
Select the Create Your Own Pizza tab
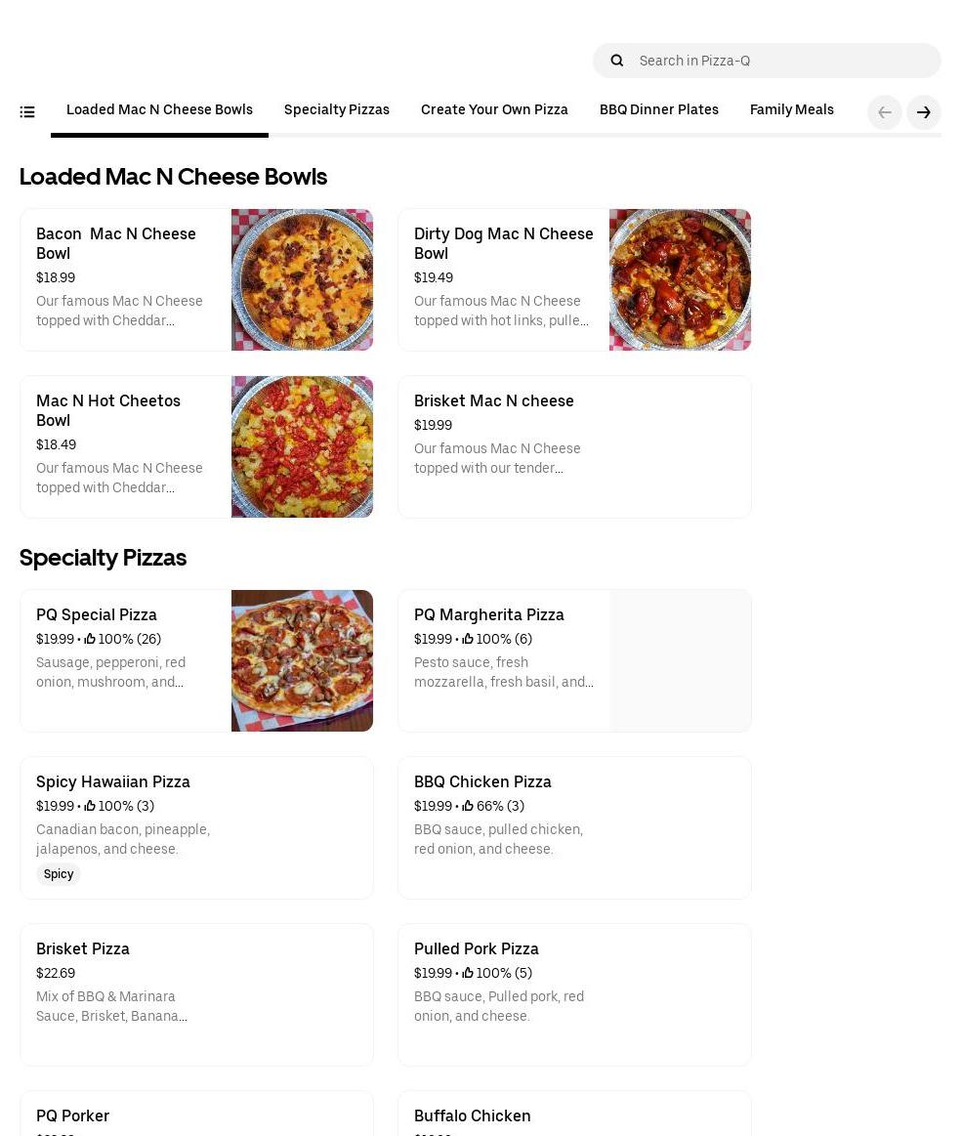point(494,110)
